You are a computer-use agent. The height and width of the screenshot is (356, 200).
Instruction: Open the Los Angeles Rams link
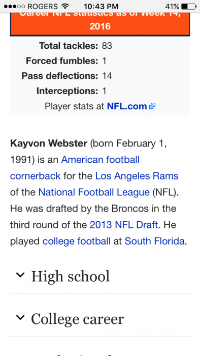pyautogui.click(x=137, y=176)
